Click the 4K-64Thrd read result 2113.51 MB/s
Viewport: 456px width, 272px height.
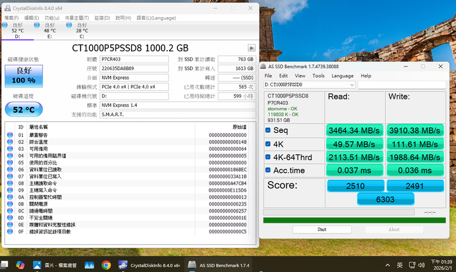coord(354,158)
